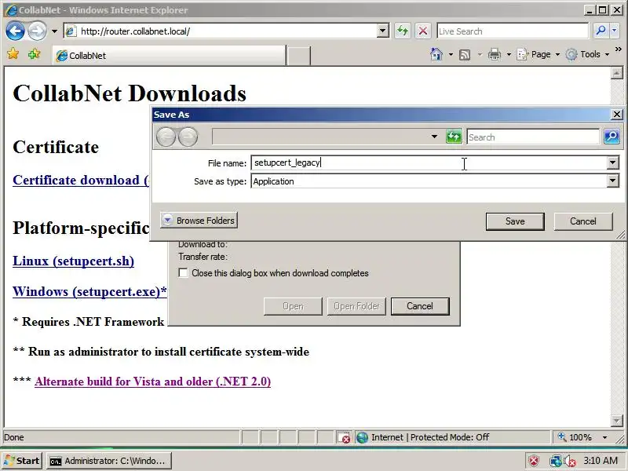Click the Live Search box
The width and height of the screenshot is (628, 471).
point(513,31)
